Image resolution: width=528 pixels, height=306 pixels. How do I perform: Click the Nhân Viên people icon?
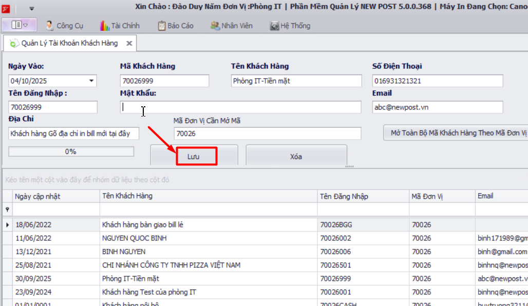(x=215, y=25)
